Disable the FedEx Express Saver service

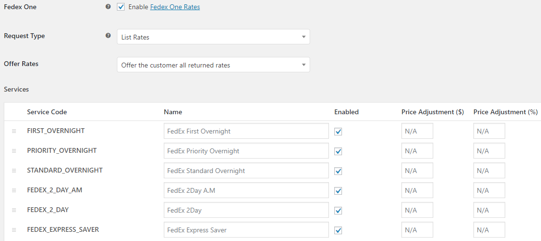pos(338,230)
